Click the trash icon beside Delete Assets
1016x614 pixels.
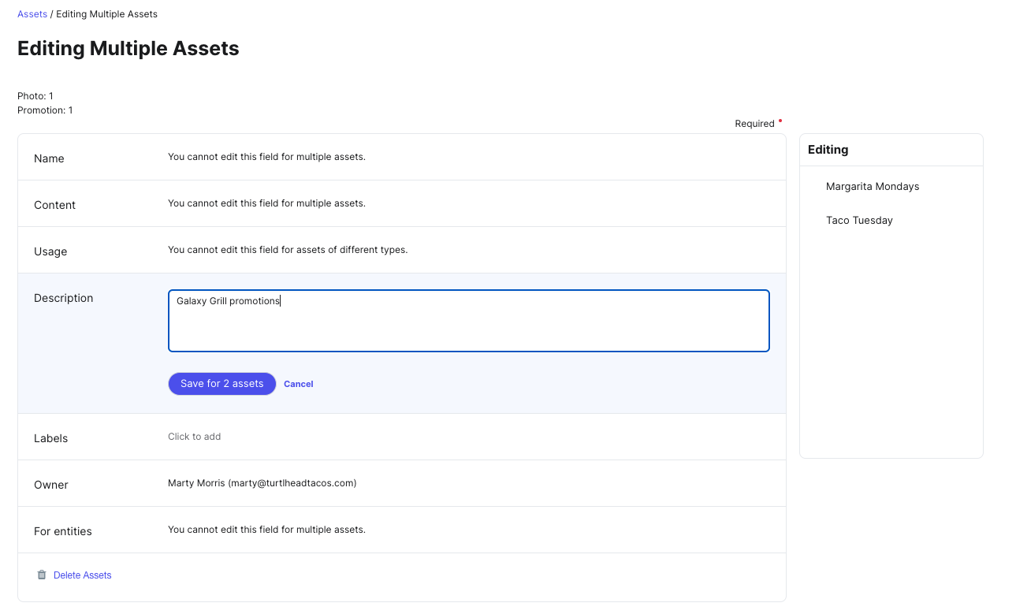[x=42, y=575]
